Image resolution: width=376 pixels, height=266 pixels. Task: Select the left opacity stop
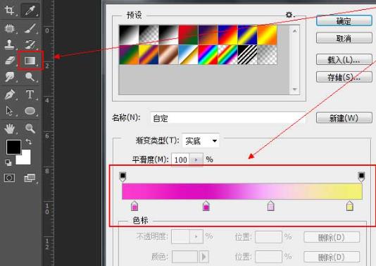tap(123, 176)
